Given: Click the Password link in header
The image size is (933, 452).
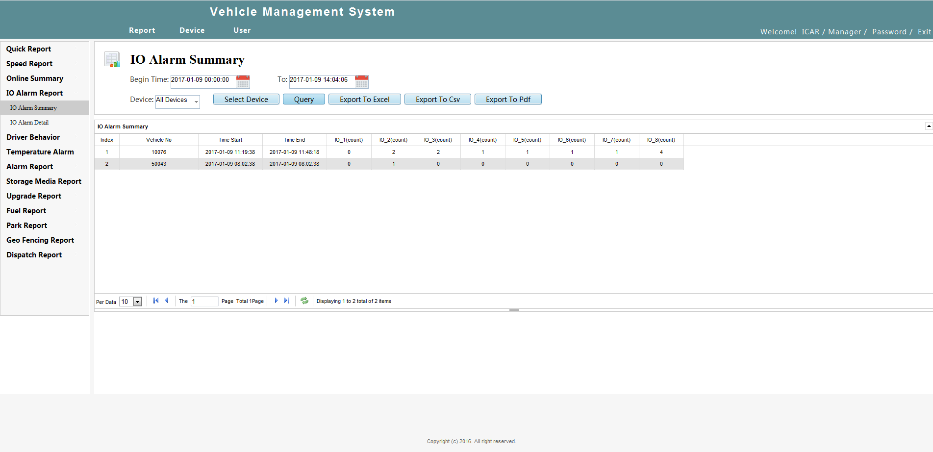Looking at the screenshot, I should 889,32.
